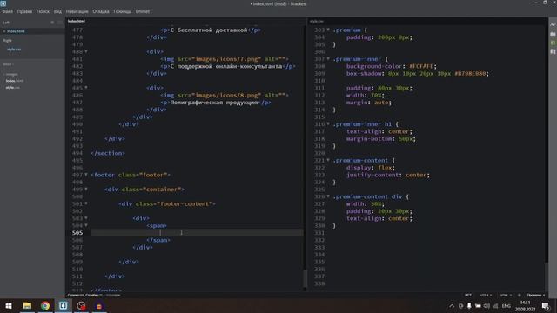Open the notification center icon
The image size is (557, 313).
546,306
